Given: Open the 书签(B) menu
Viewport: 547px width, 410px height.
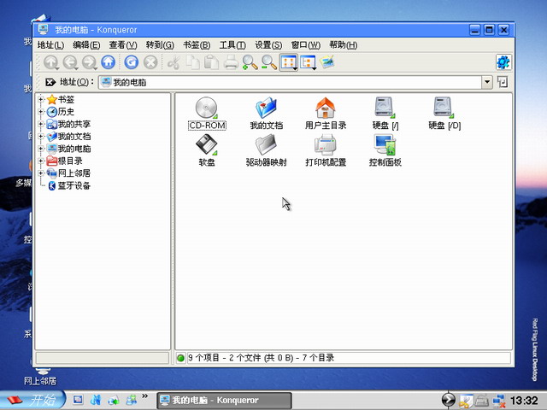Looking at the screenshot, I should pos(196,44).
